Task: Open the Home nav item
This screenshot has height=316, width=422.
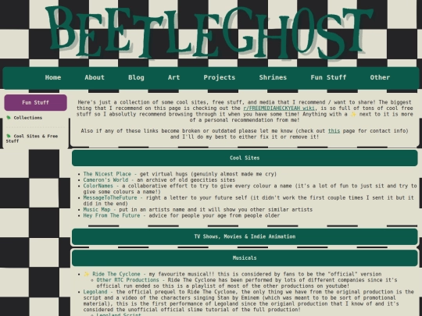Action: click(53, 77)
